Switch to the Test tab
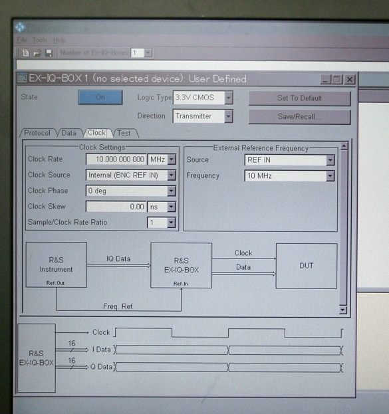 click(x=124, y=133)
